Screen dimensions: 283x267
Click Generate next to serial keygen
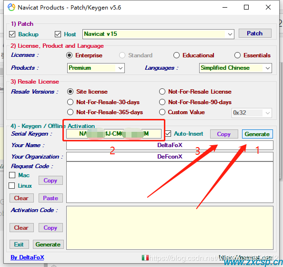pyautogui.click(x=257, y=134)
